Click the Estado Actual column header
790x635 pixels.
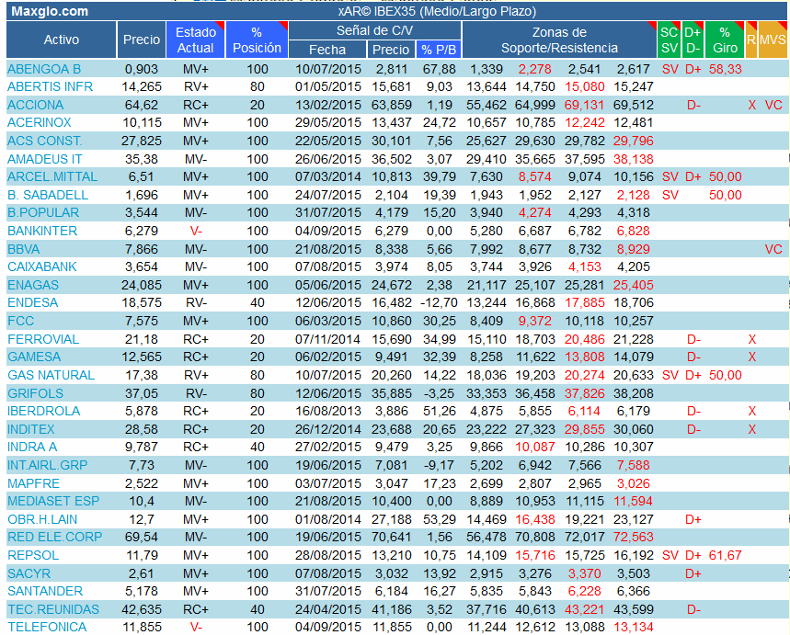click(196, 40)
